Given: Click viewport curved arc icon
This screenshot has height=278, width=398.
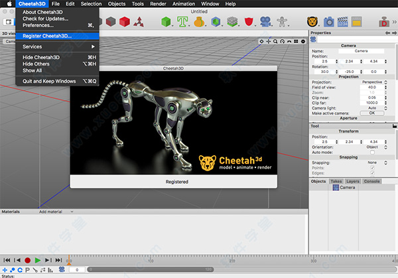Looking at the screenshot, I should point(289,41).
